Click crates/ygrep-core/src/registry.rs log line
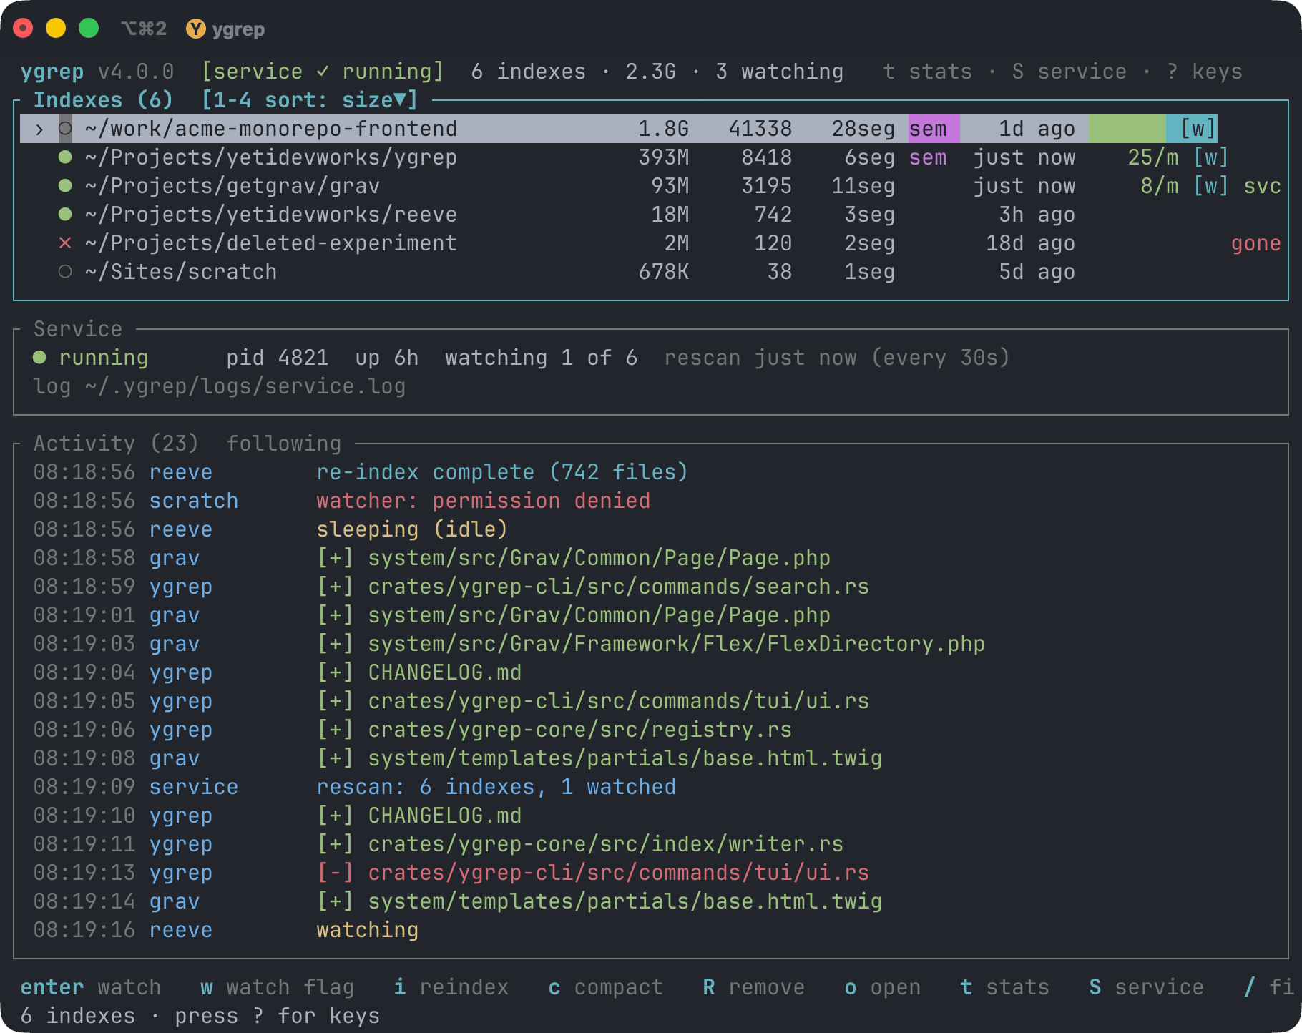The image size is (1302, 1033). click(x=580, y=730)
